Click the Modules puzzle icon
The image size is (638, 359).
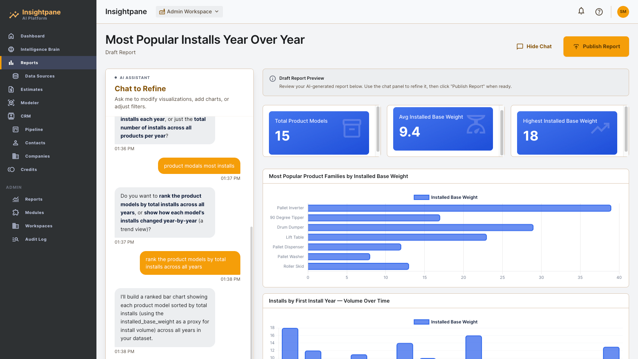coord(16,213)
